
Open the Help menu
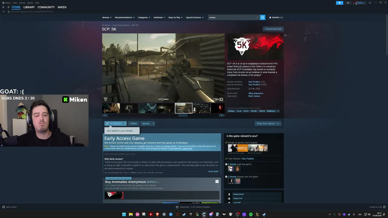click(37, 3)
